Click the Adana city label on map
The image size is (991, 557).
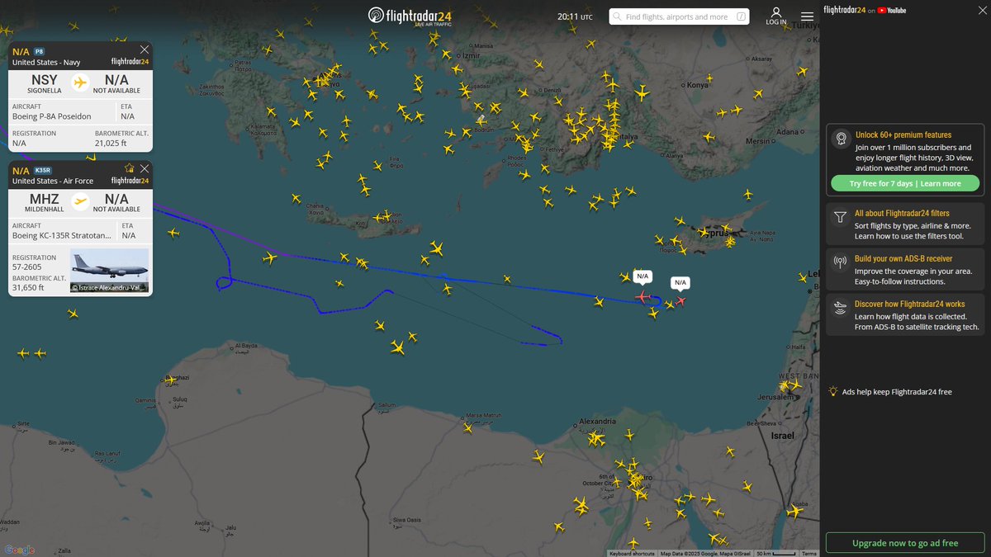tap(788, 131)
